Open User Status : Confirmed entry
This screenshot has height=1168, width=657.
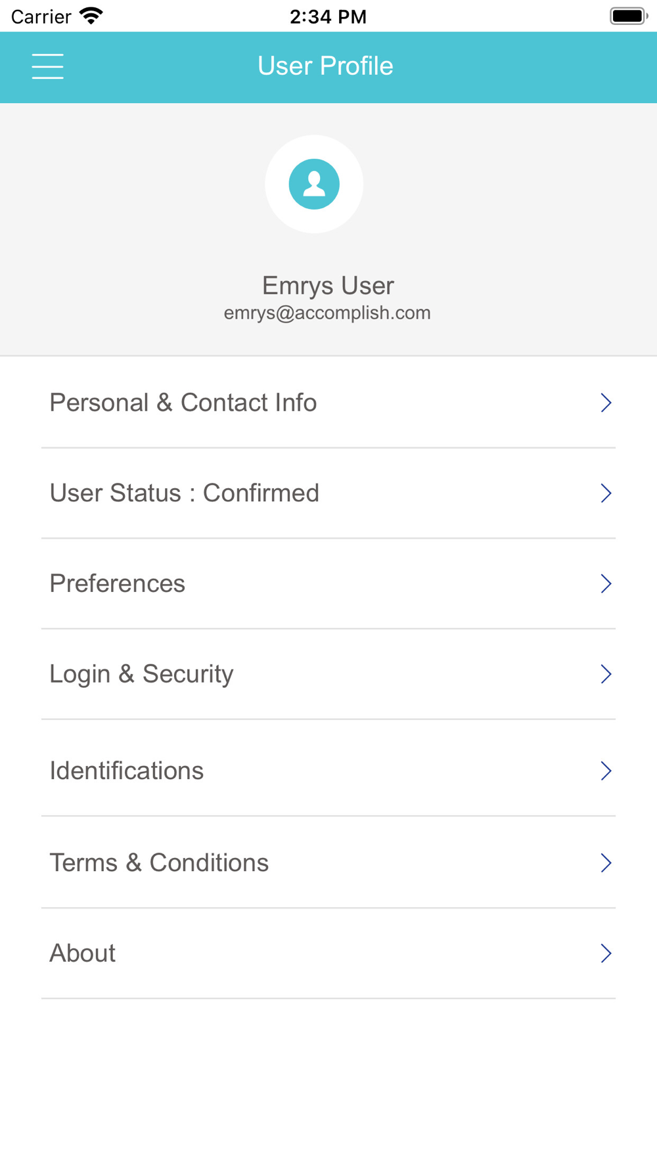[328, 493]
